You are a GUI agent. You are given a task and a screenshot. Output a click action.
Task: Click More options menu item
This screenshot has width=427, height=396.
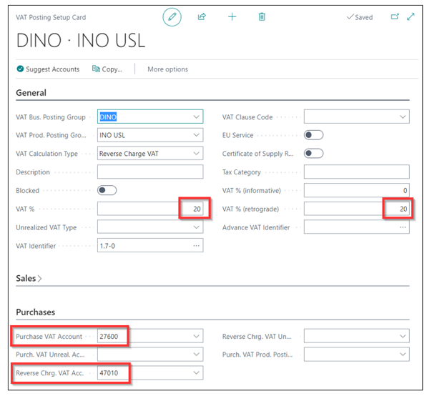168,69
